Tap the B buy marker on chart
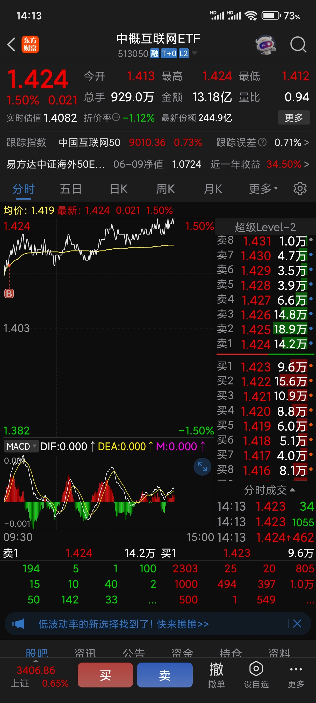The width and height of the screenshot is (316, 703). (x=9, y=294)
